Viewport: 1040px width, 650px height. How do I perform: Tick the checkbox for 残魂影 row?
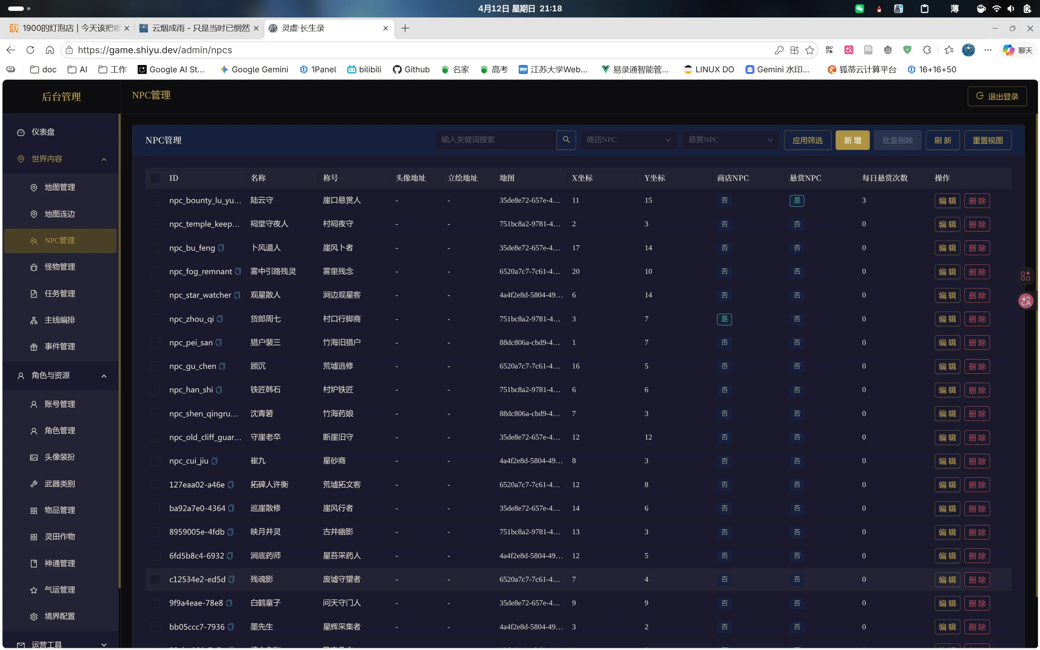coord(155,579)
